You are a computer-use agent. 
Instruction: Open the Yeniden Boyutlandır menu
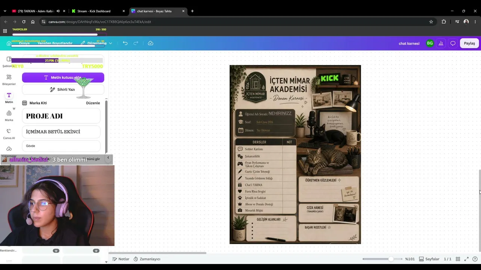coord(55,43)
